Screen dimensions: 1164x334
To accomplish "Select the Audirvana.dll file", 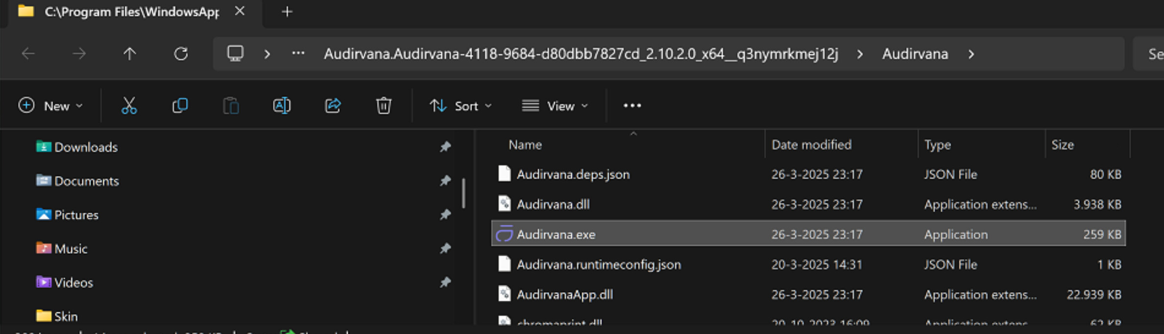I will click(808, 204).
